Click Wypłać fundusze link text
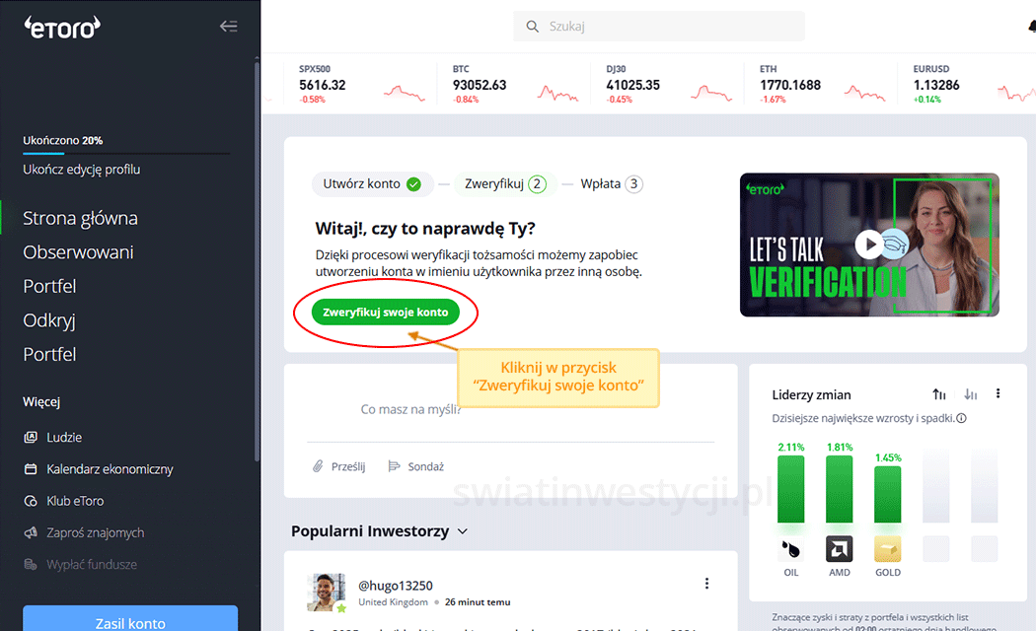Screen dimensions: 1036x631 click(92, 564)
